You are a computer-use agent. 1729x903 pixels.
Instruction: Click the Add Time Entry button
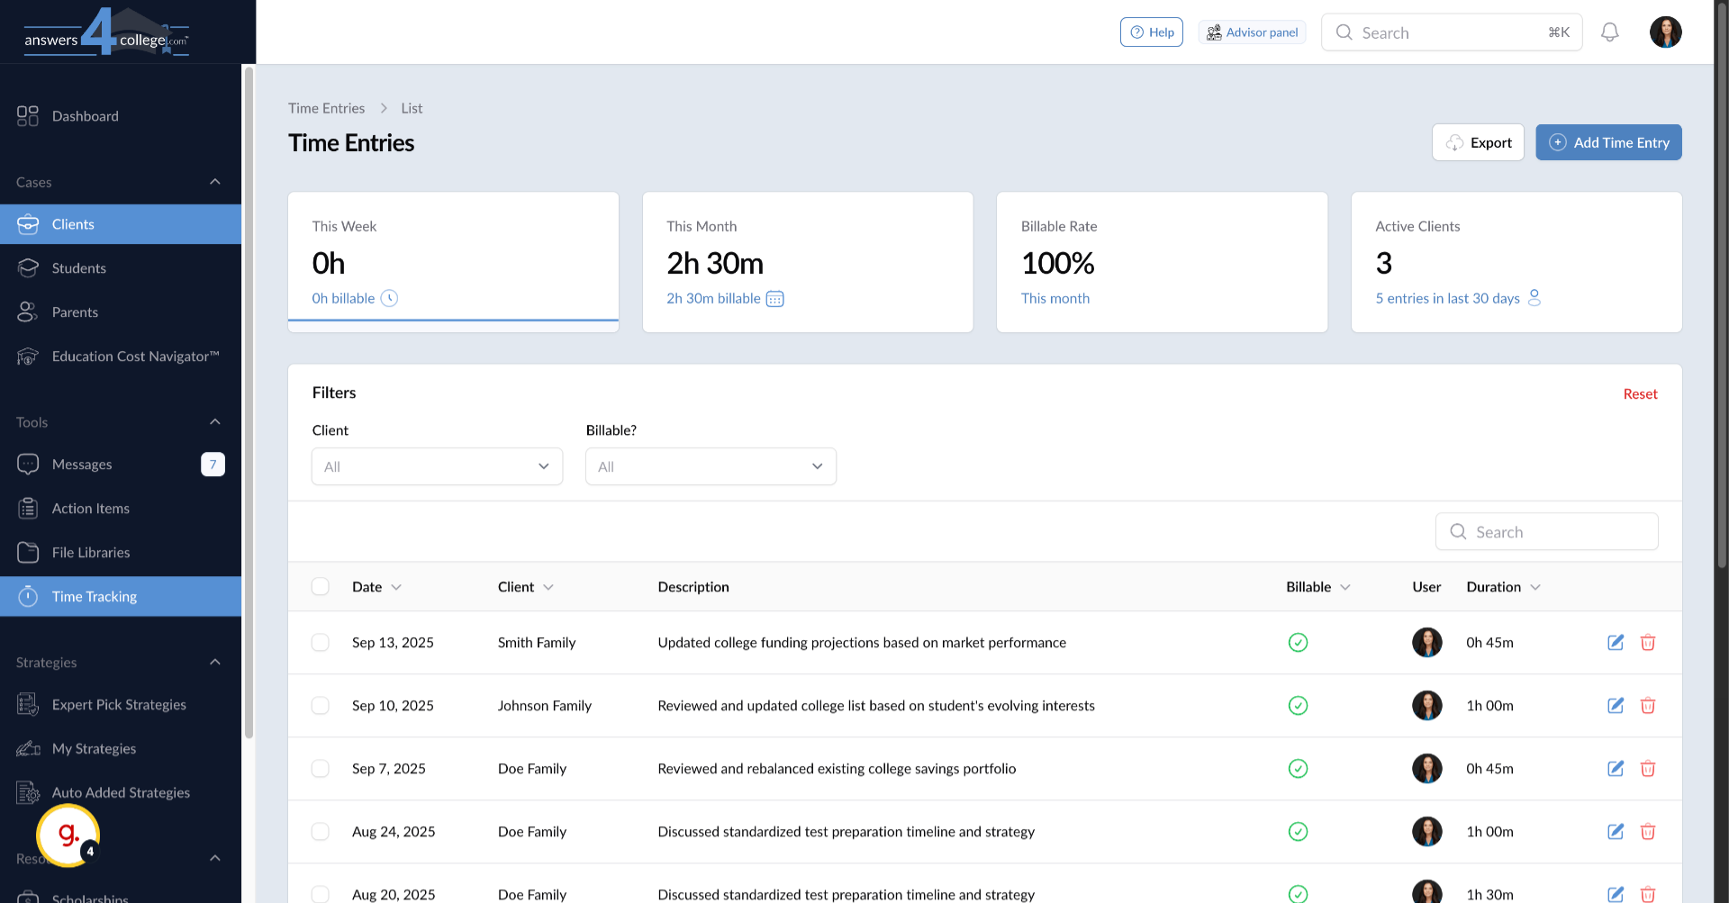[1608, 142]
